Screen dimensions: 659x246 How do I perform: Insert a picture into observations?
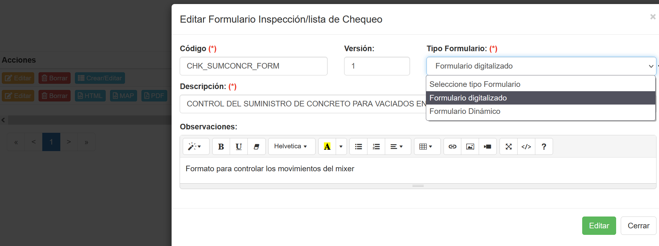(x=470, y=146)
